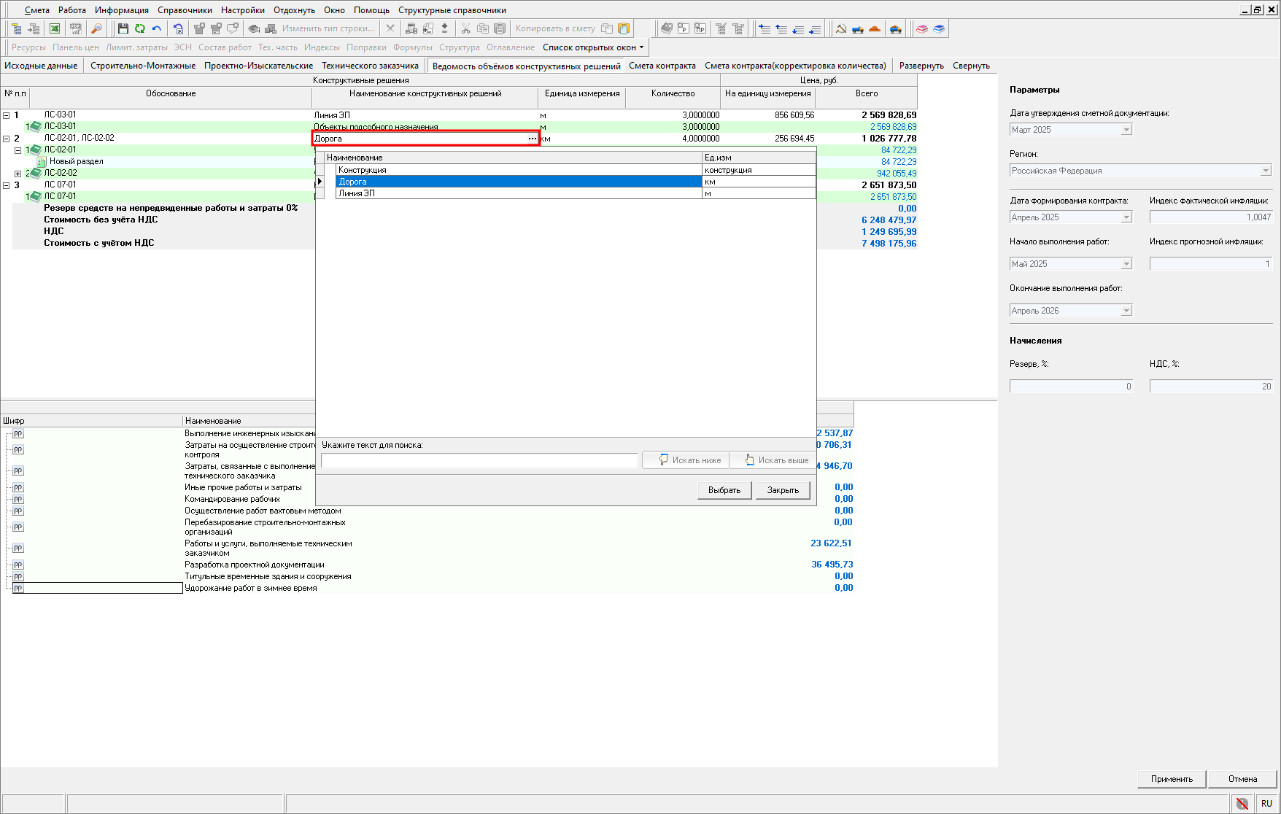
Task: Click the orange bricks materials icon
Action: 875,28
